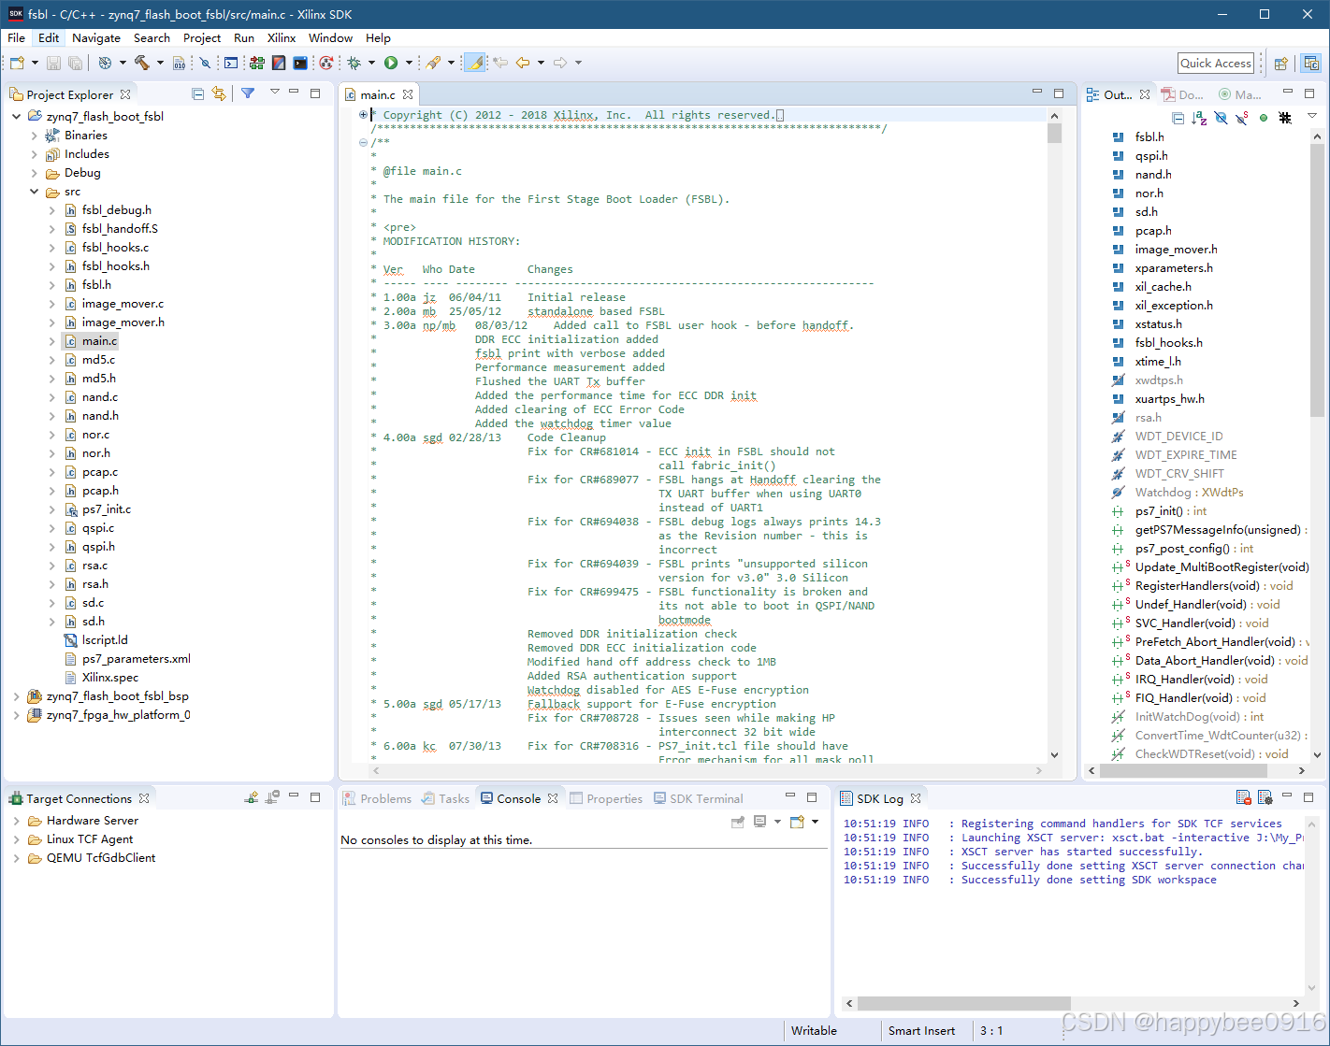
Task: Select ps7_init() in Outline view
Action: pos(1158,511)
